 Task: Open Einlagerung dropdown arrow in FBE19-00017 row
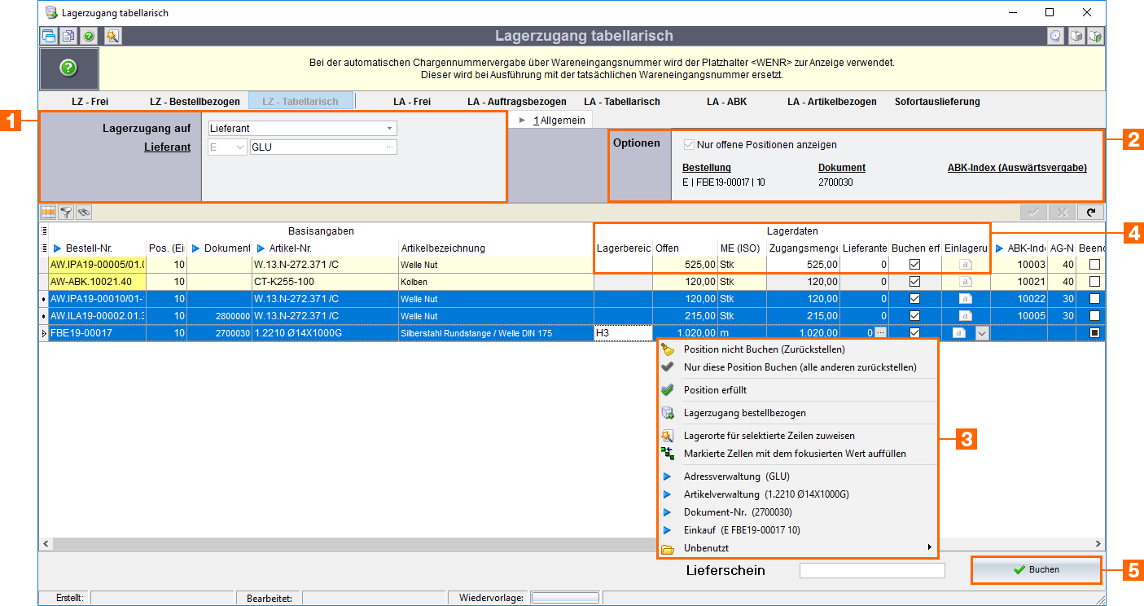coord(982,333)
